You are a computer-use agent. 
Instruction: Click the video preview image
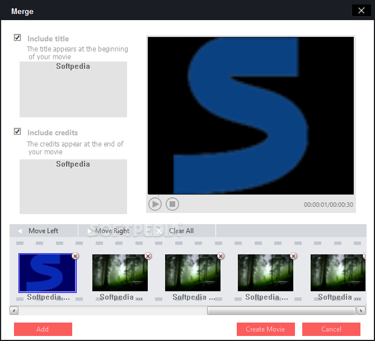click(251, 115)
